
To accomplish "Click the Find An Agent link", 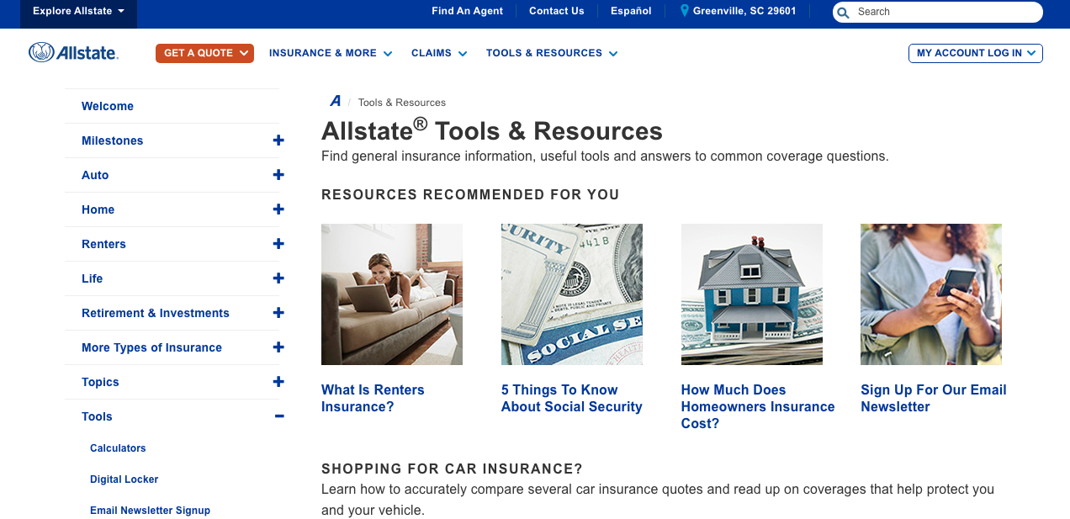I will pyautogui.click(x=467, y=11).
